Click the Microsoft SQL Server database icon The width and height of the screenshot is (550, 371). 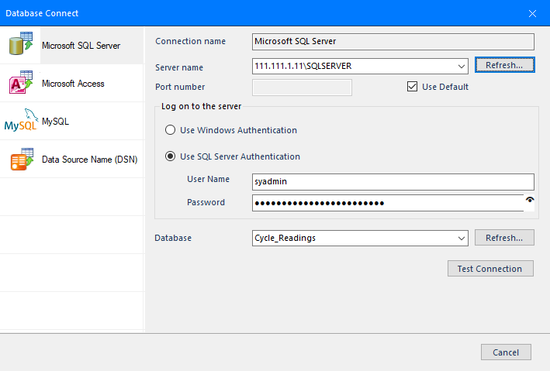(x=21, y=43)
